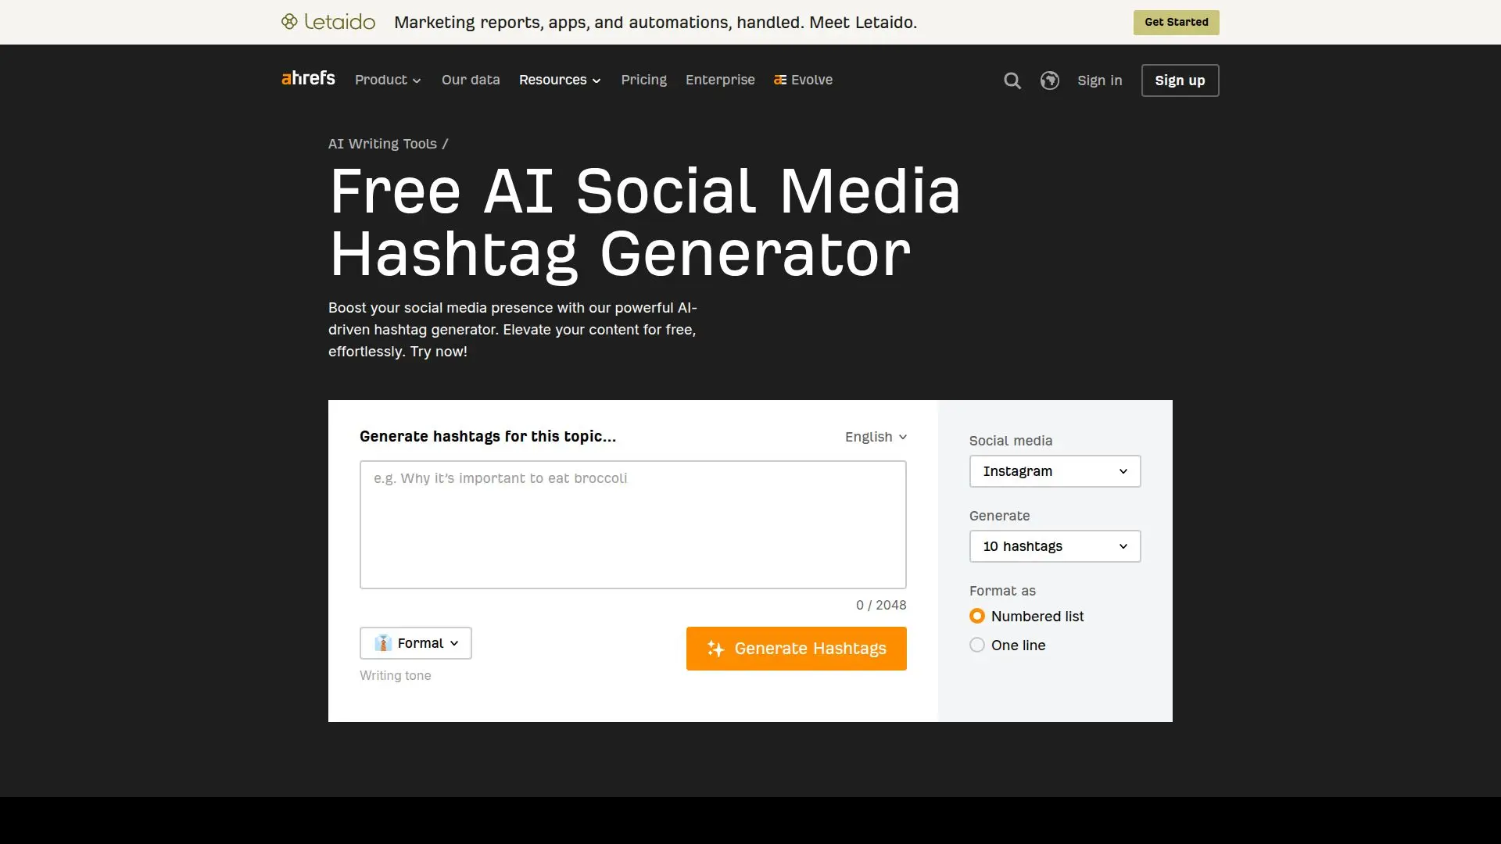Open the search magnifier icon

tap(1012, 80)
